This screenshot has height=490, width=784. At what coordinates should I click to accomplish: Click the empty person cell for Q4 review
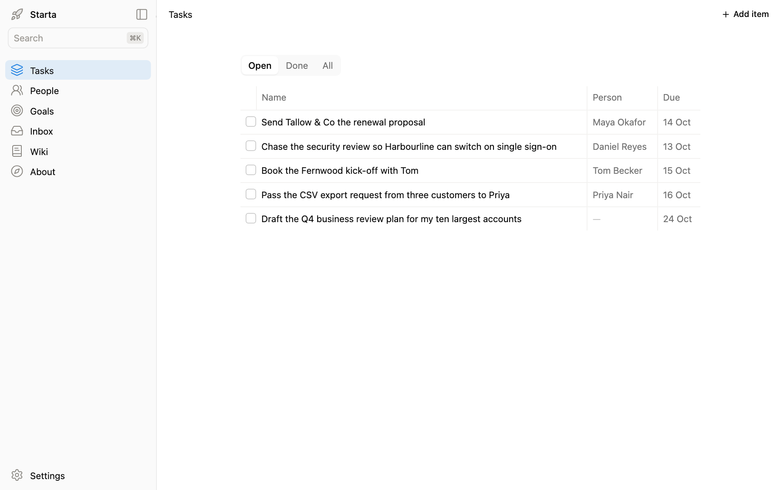[x=622, y=219]
